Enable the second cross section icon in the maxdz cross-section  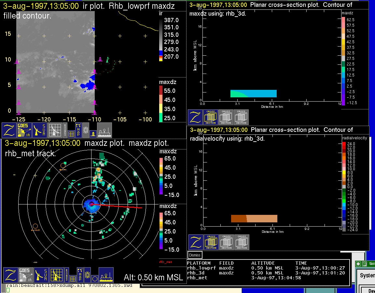pyautogui.click(x=226, y=117)
